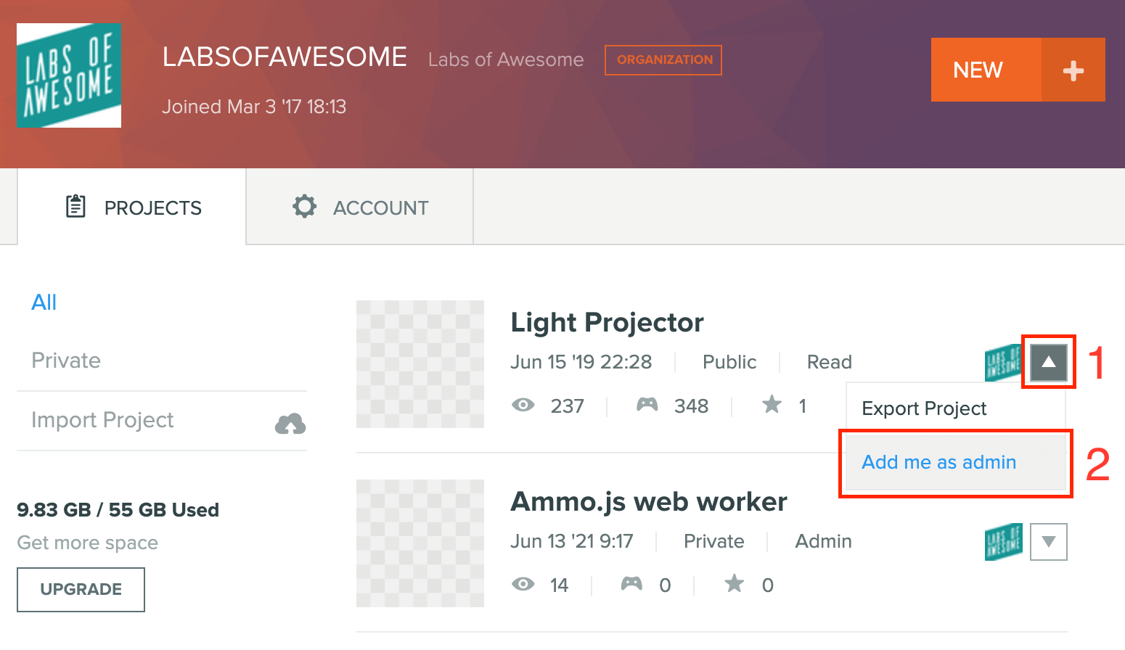Click the cloud upload icon beside Import Project
Image resolution: width=1125 pixels, height=650 pixels.
point(290,423)
